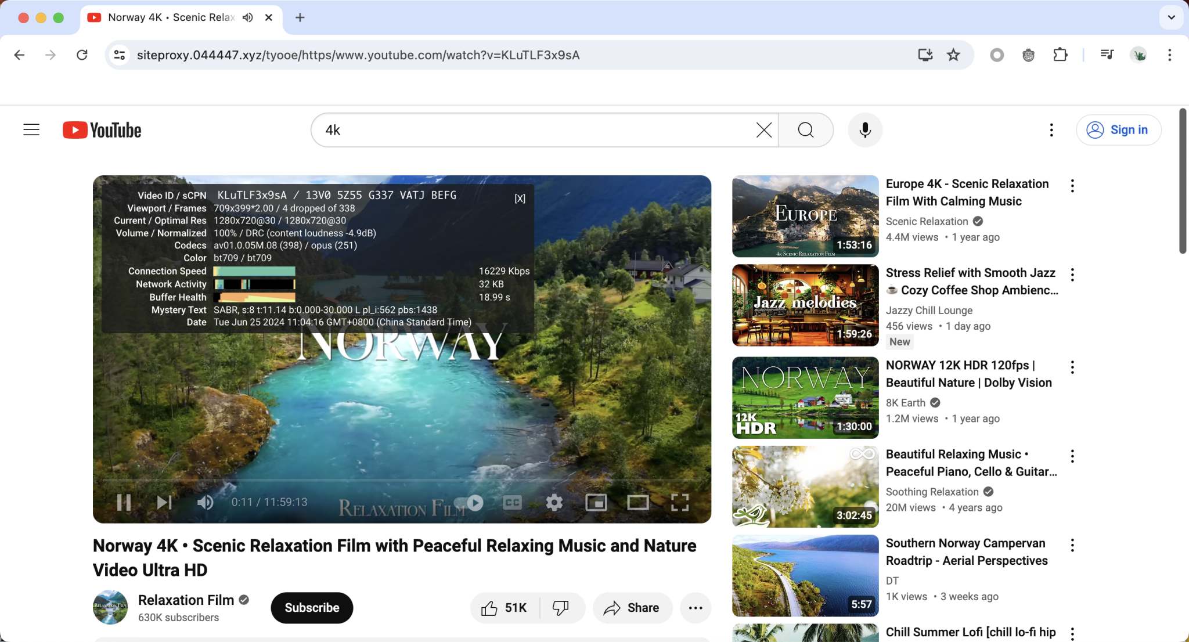The width and height of the screenshot is (1189, 642).
Task: Play the Southern Norway Campervan Roadtrip thumbnail
Action: tap(805, 575)
